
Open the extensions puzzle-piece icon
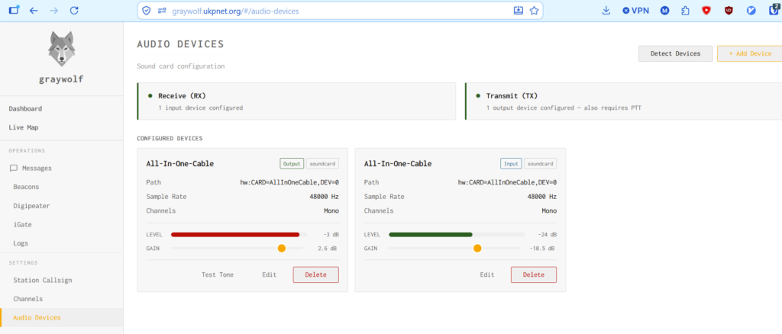point(685,11)
